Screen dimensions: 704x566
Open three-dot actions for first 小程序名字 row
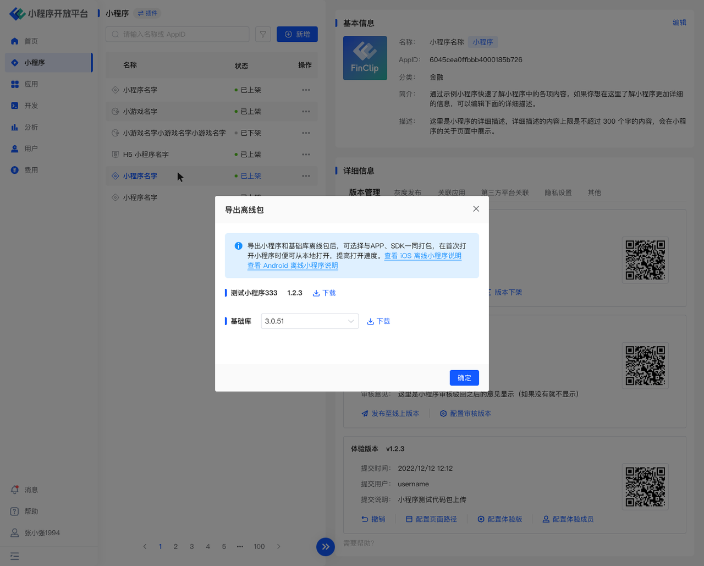306,90
